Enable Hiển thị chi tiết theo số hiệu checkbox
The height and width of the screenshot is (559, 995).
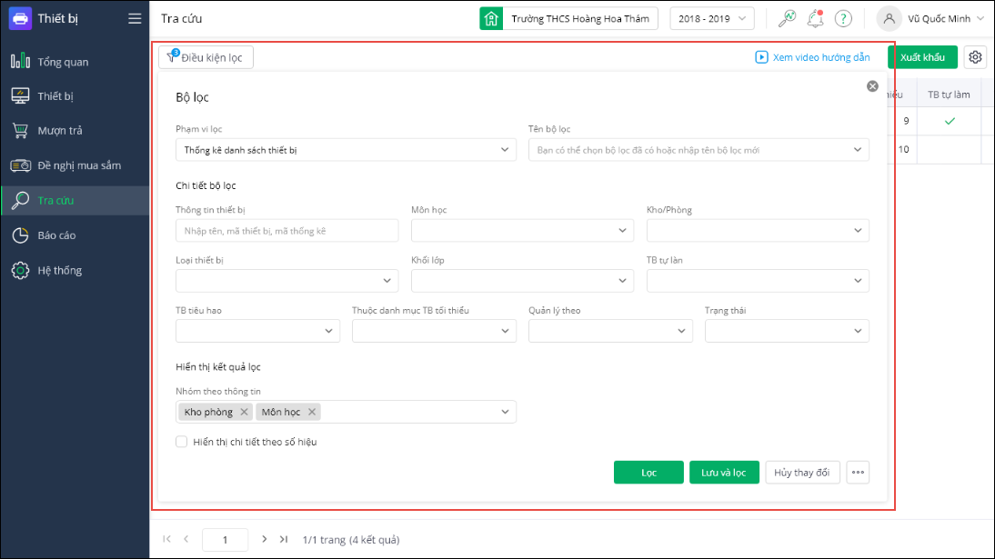click(x=182, y=442)
